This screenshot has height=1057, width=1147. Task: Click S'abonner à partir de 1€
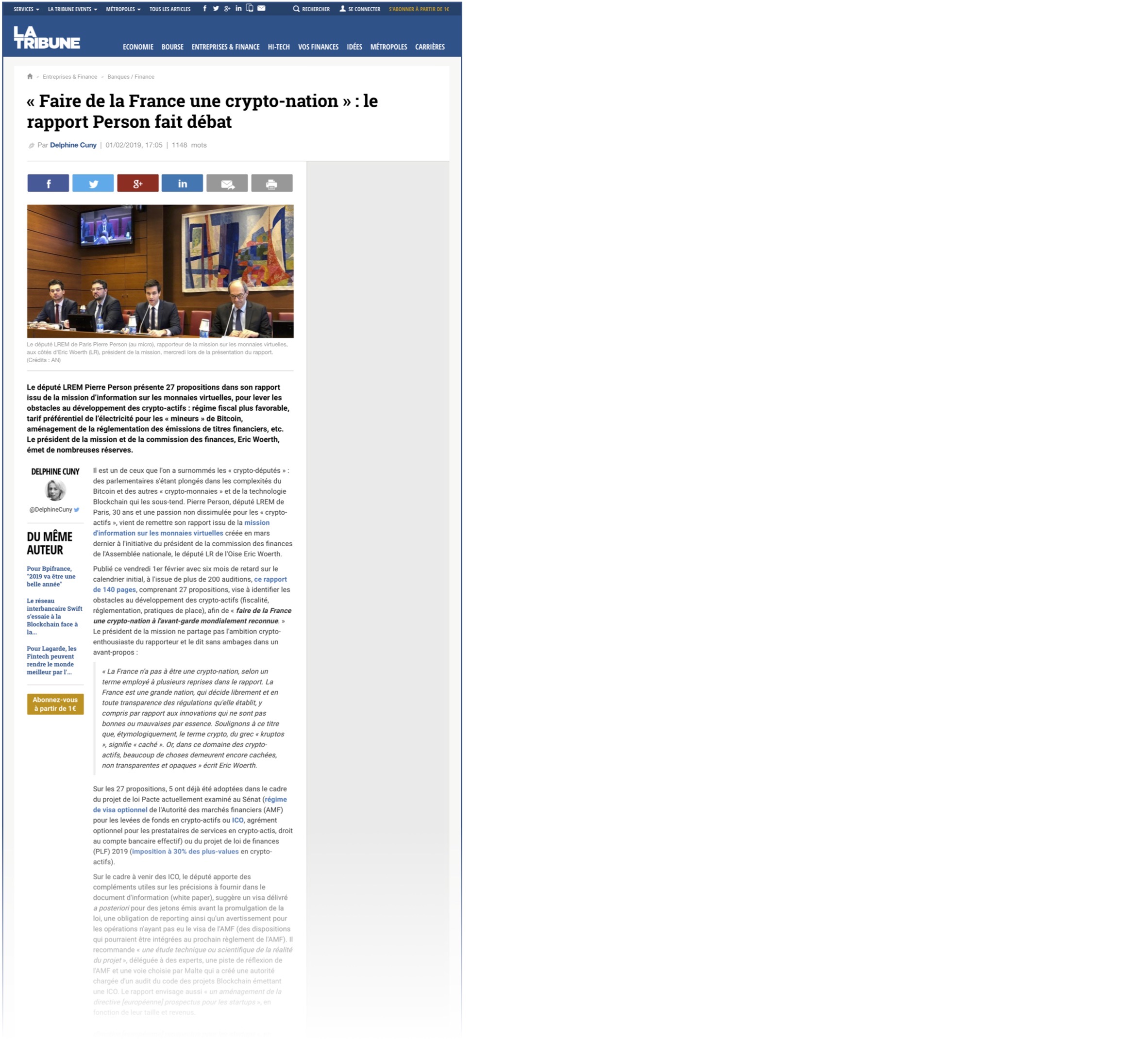point(419,9)
